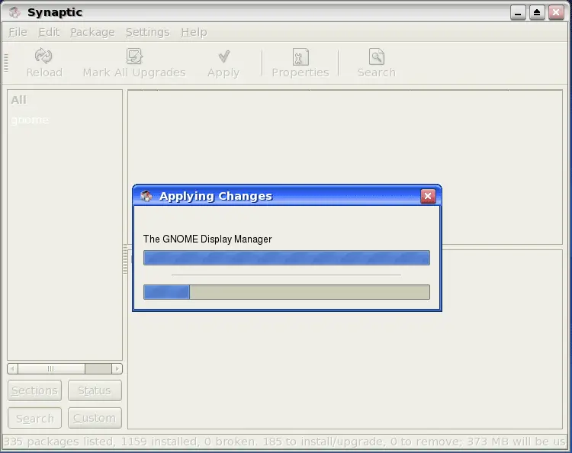Click the category list horizontal scrollbar thumb

point(51,369)
